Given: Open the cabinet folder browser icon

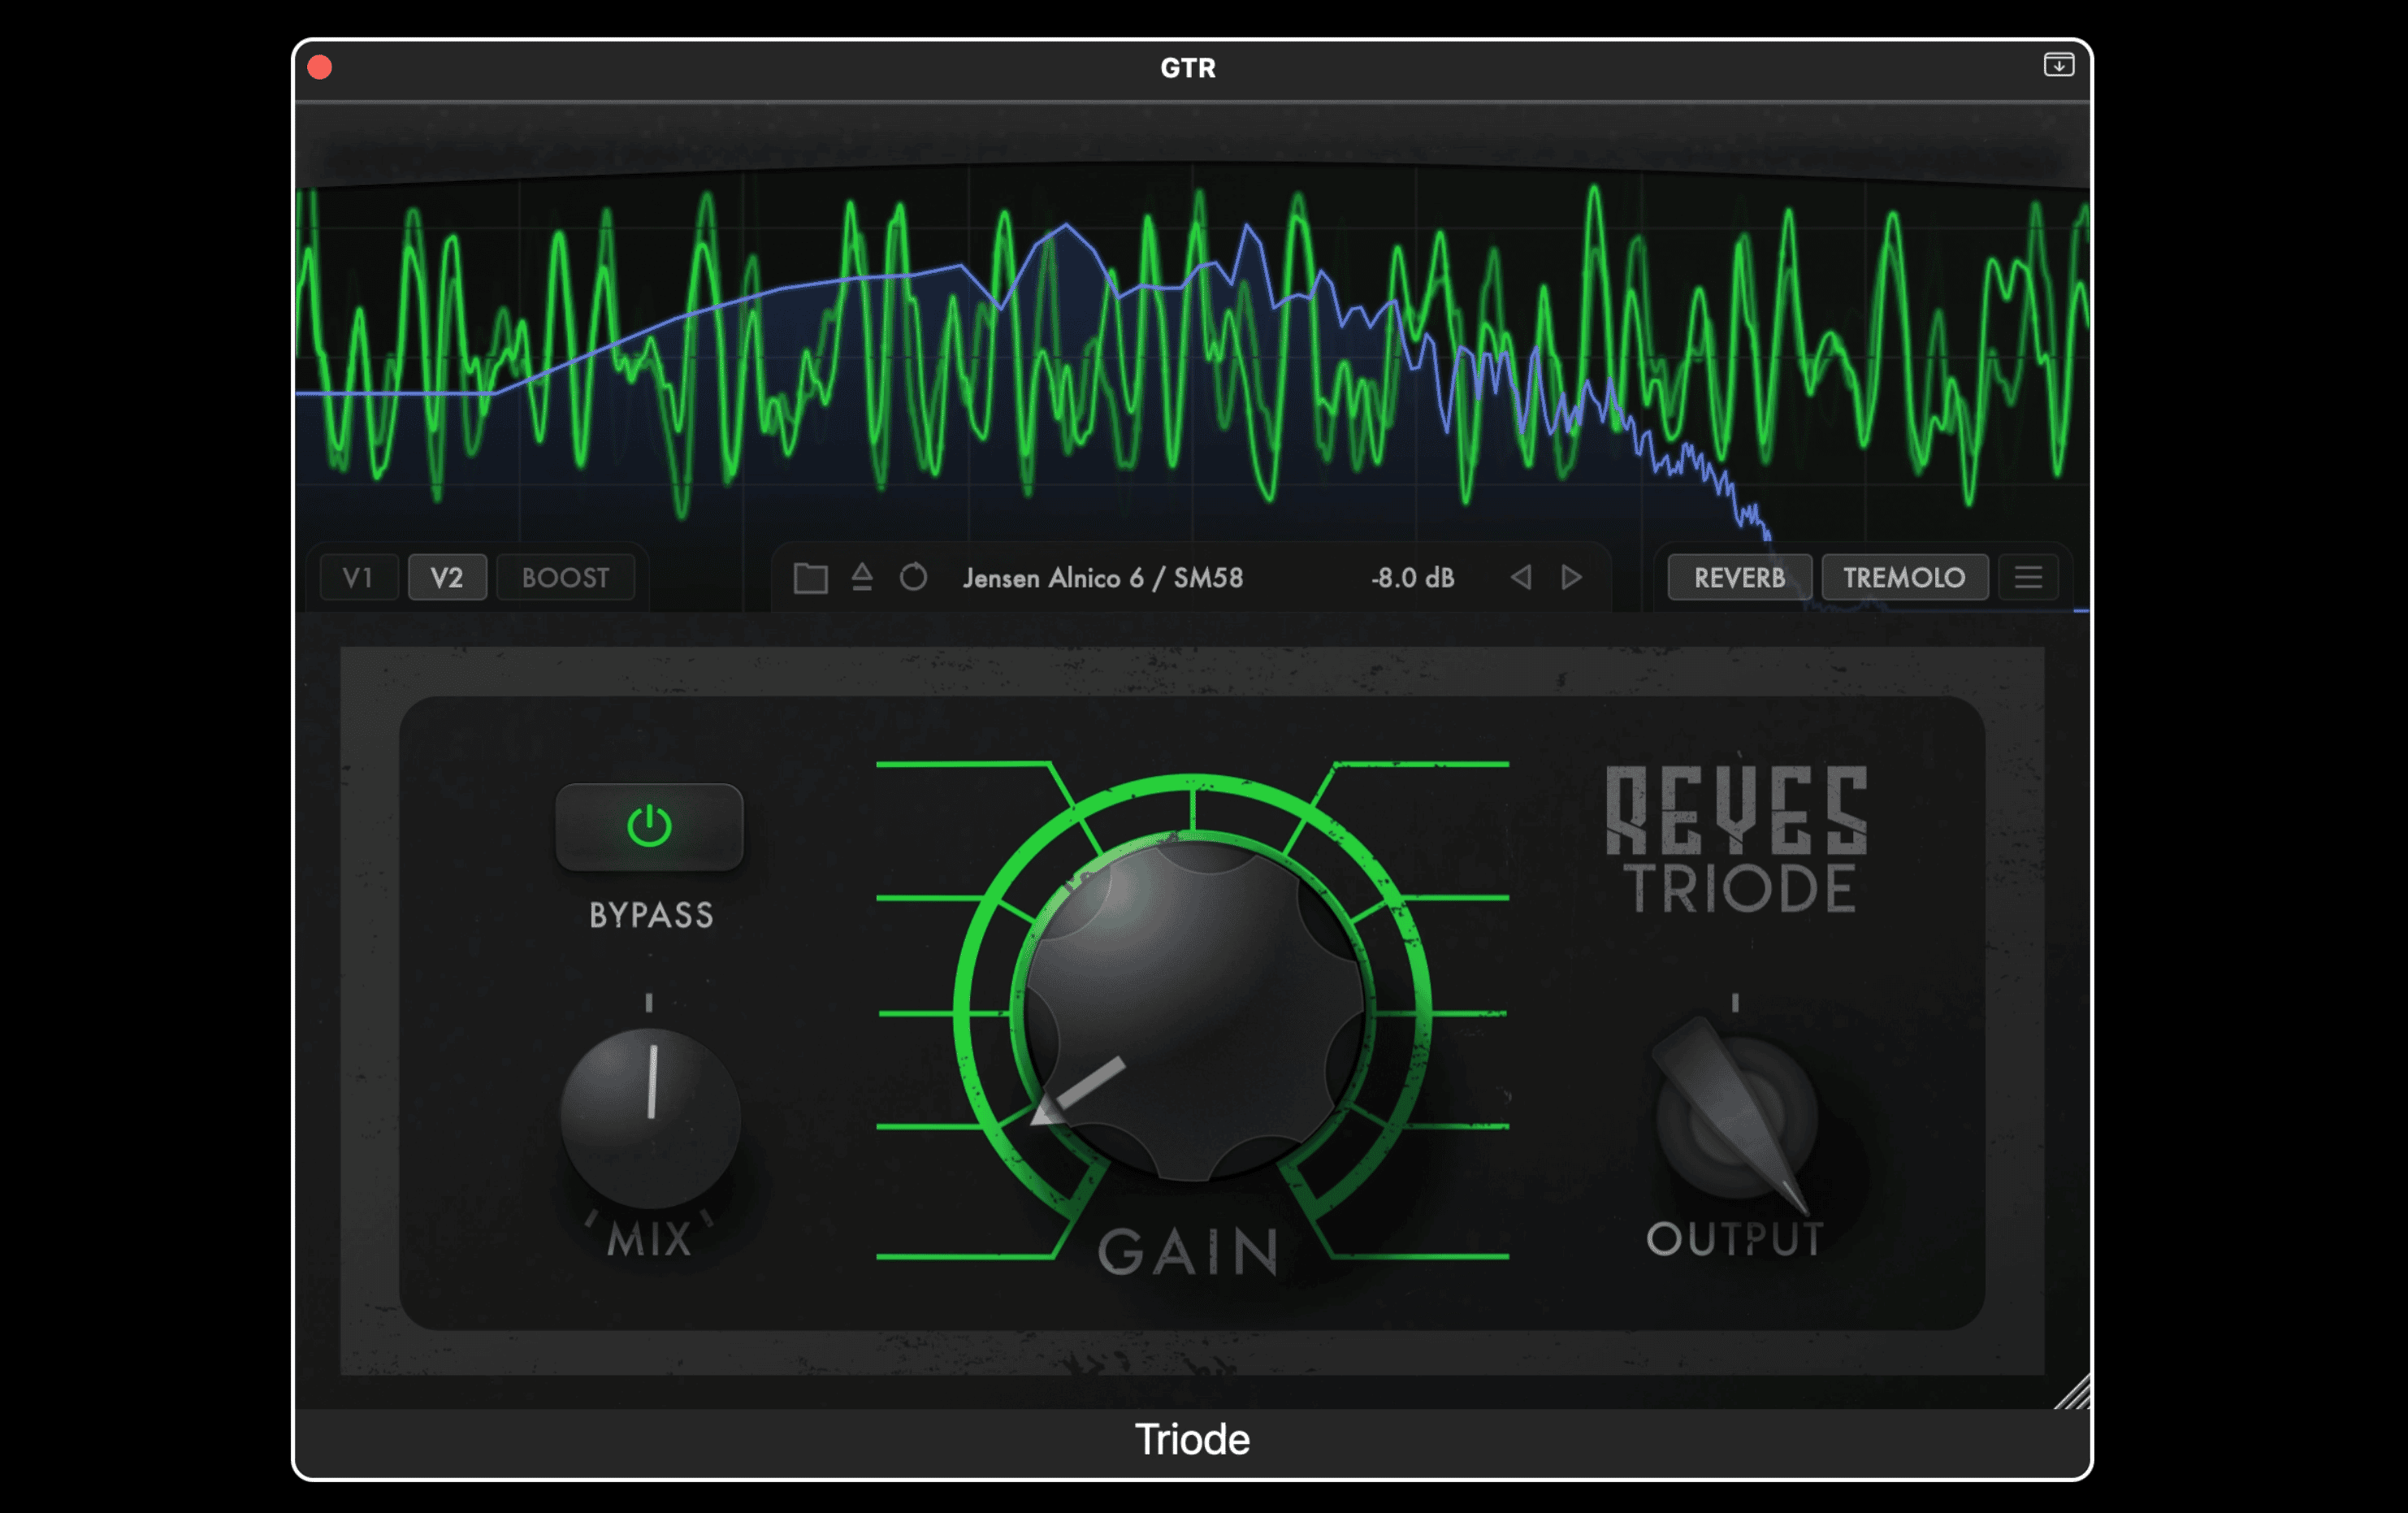Looking at the screenshot, I should (810, 578).
